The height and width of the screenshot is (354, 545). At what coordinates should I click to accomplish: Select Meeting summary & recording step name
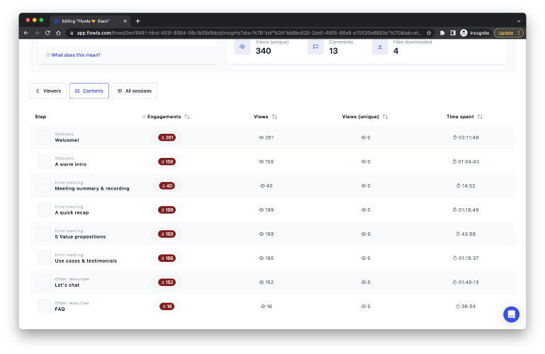[x=92, y=188]
